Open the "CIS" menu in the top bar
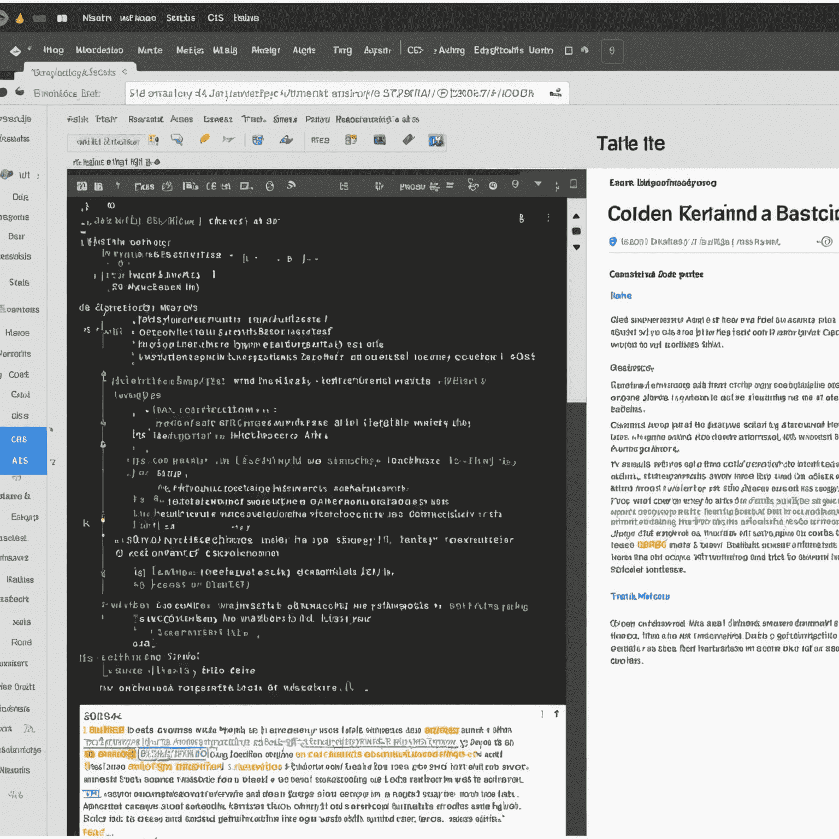Image resolution: width=839 pixels, height=839 pixels. pos(216,18)
